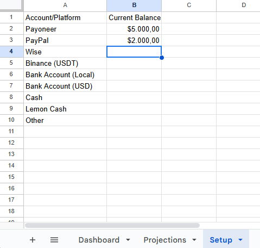
Task: Select balance cell next to Binance (USDT)
Action: point(134,63)
